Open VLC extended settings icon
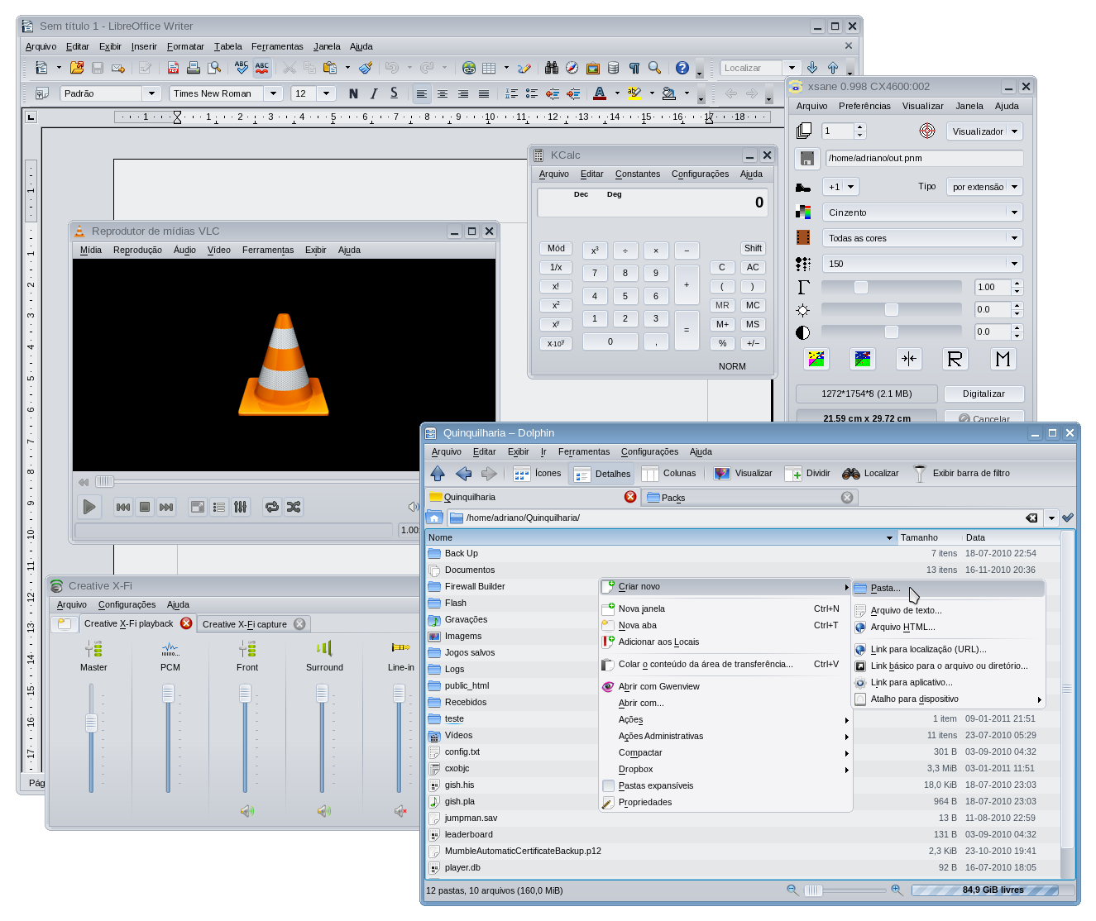Image resolution: width=1096 pixels, height=921 pixels. [x=241, y=507]
